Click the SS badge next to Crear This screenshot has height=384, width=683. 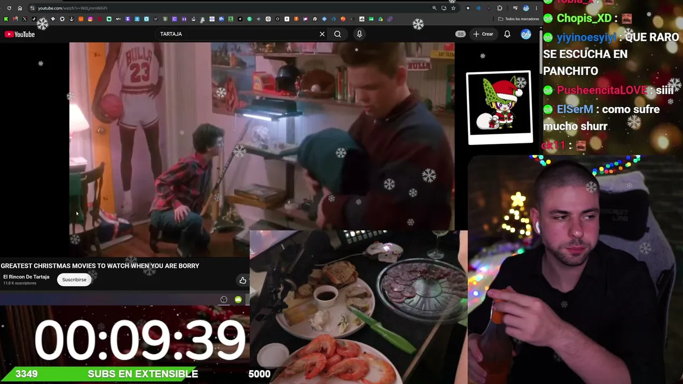460,34
